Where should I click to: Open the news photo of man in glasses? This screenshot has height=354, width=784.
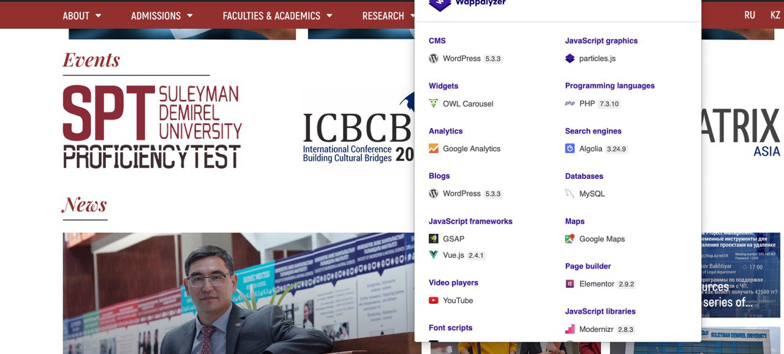[239, 293]
